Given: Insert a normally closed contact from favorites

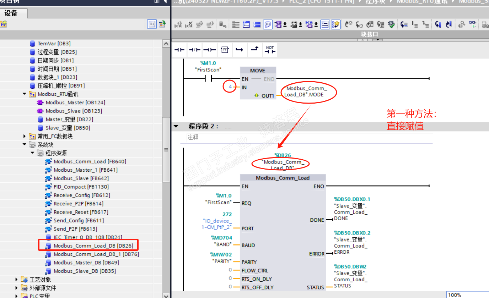Looking at the screenshot, I should tap(195, 50).
